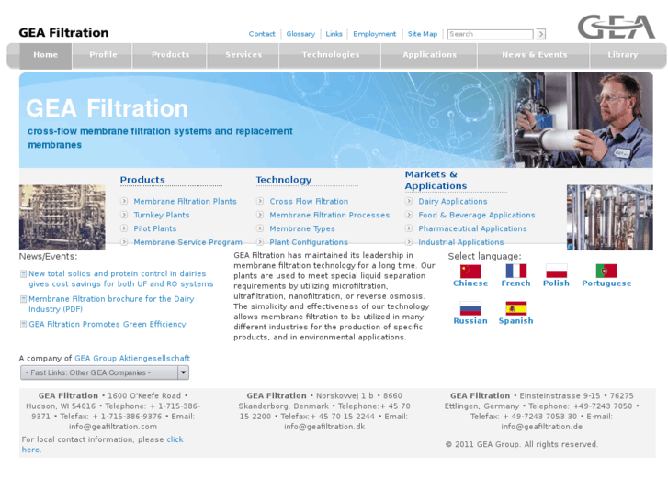Open the top Links link
The width and height of the screenshot is (668, 500).
pos(334,34)
